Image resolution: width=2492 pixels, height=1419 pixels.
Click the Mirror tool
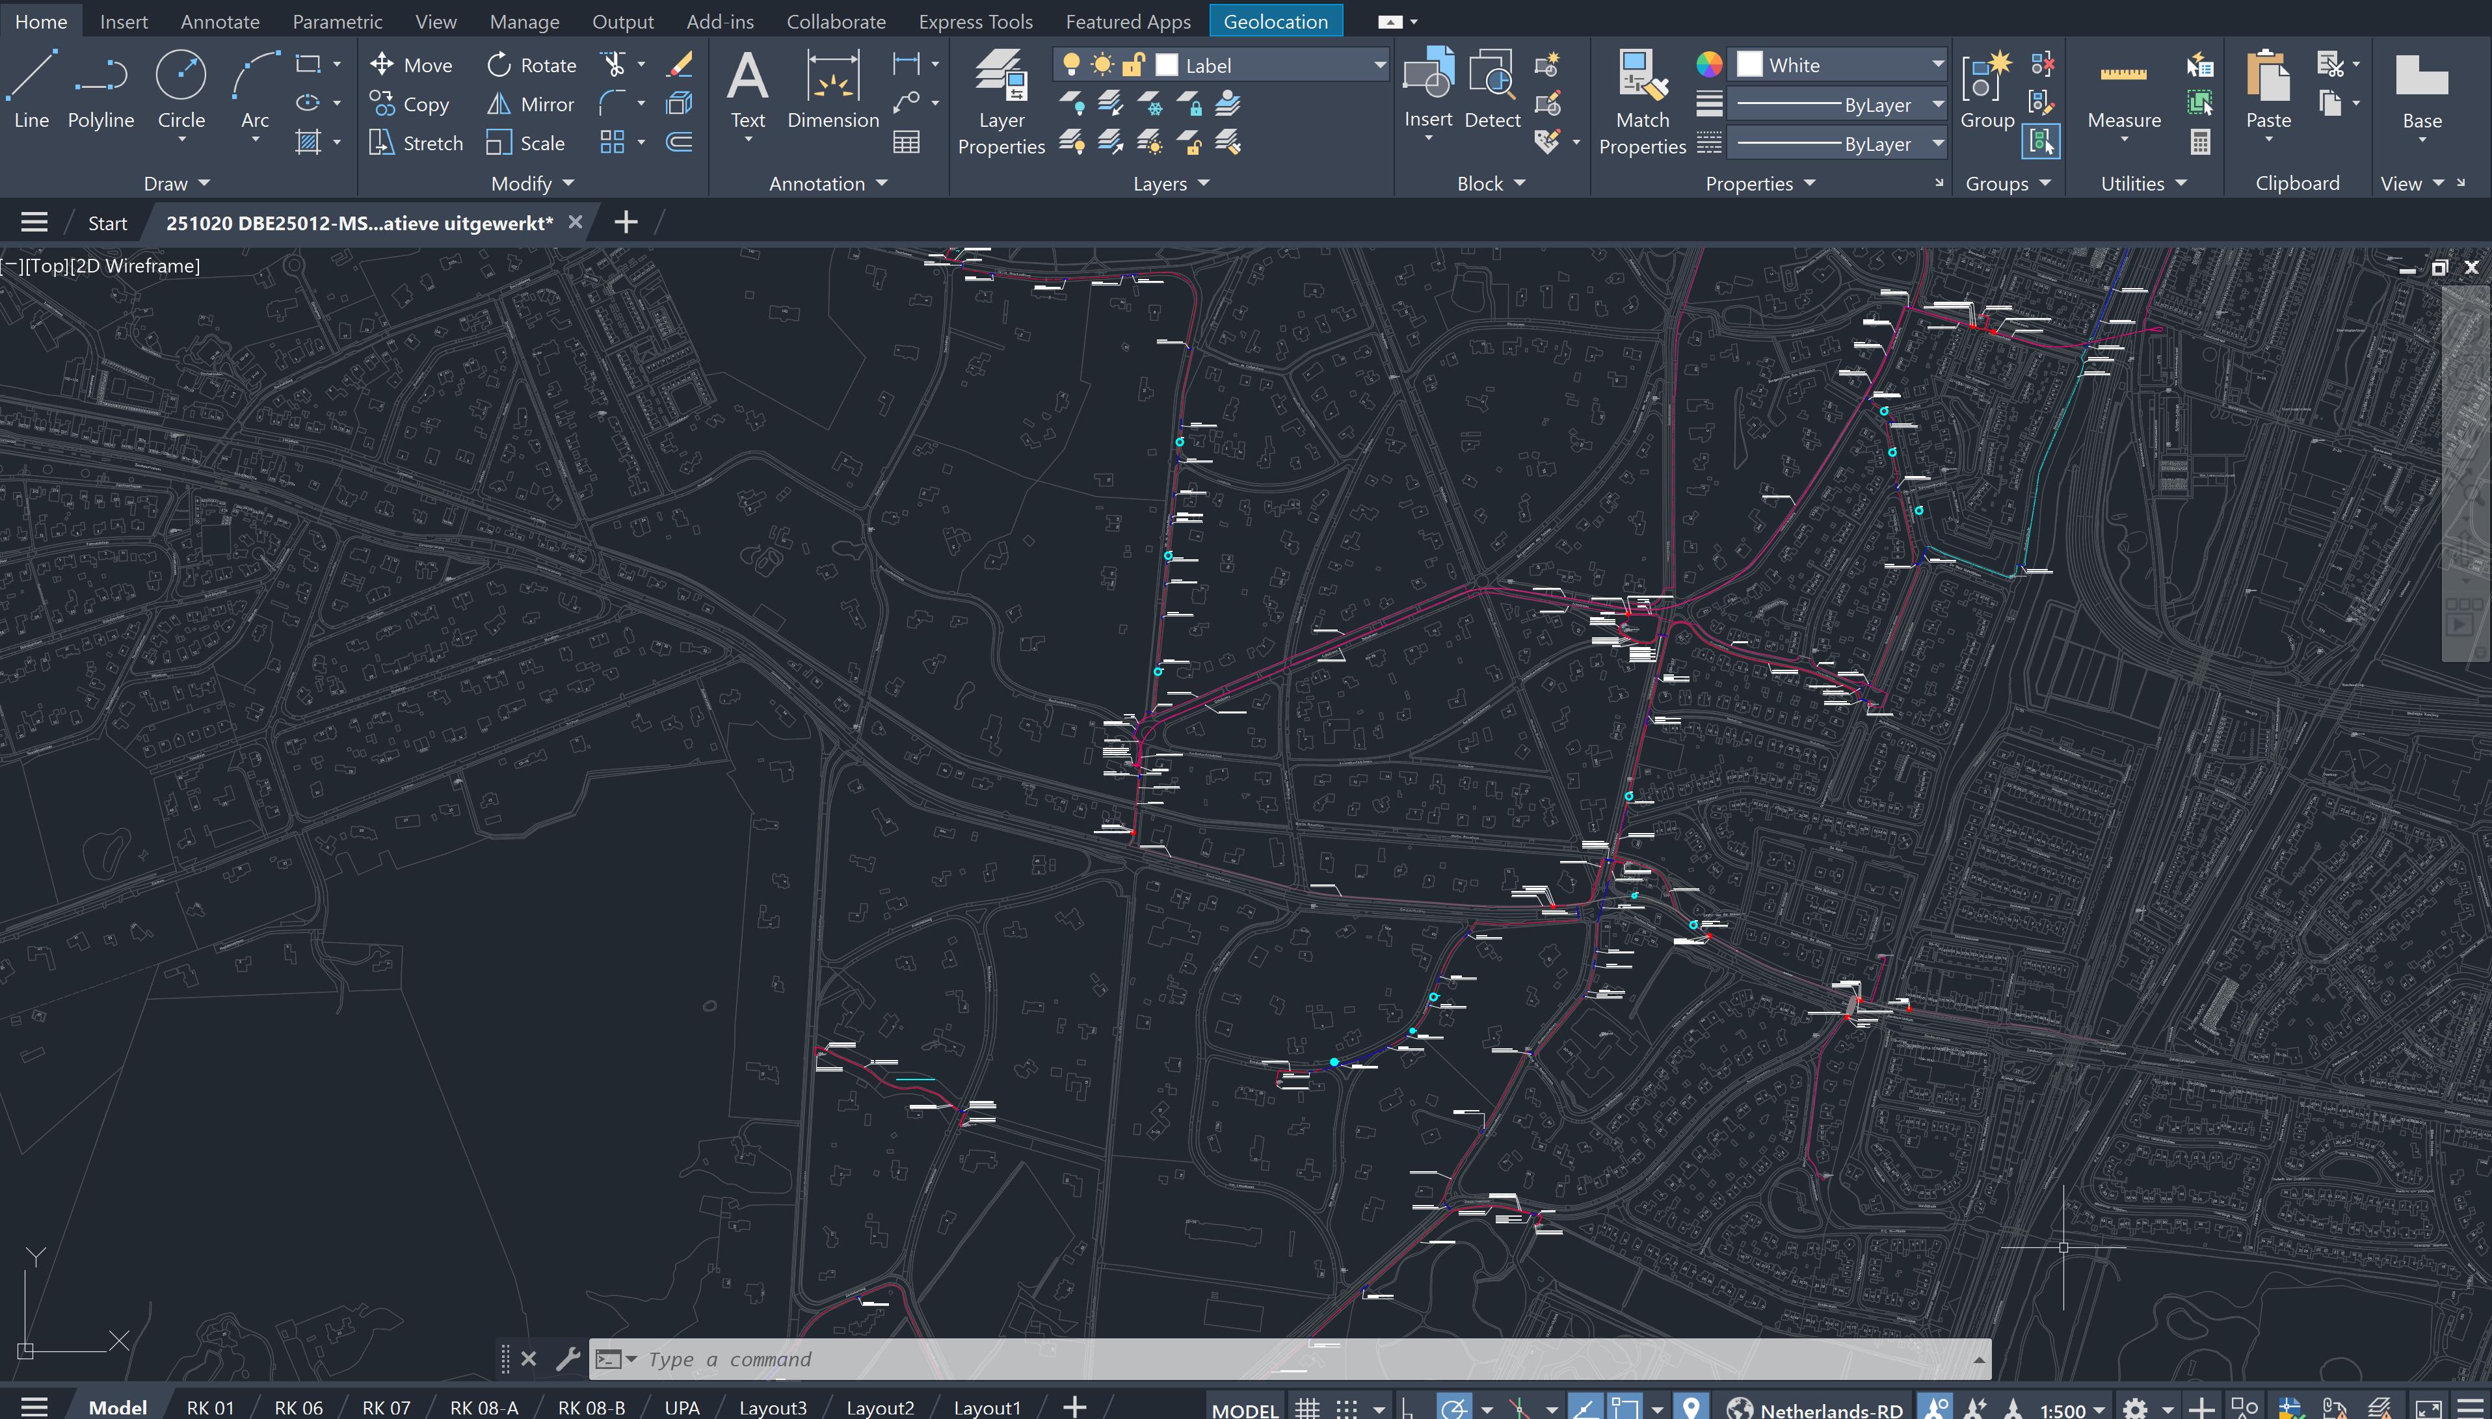[530, 104]
